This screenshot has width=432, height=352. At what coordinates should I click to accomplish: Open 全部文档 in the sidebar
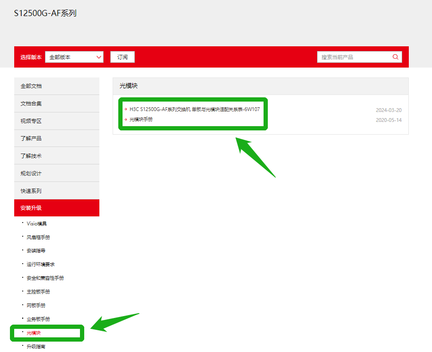coord(57,86)
